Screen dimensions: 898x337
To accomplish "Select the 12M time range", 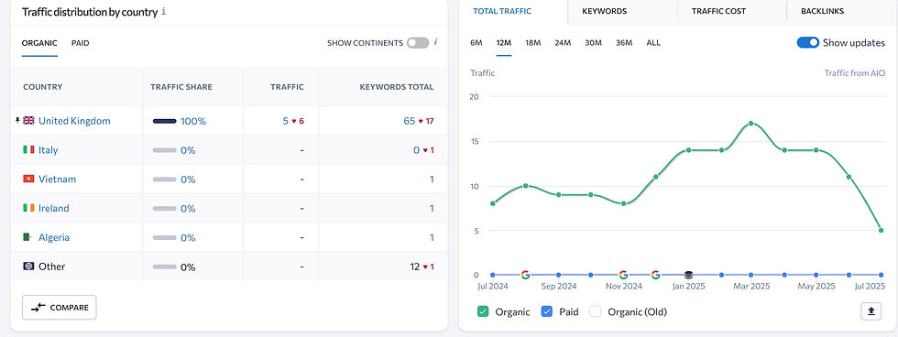I will pos(504,43).
